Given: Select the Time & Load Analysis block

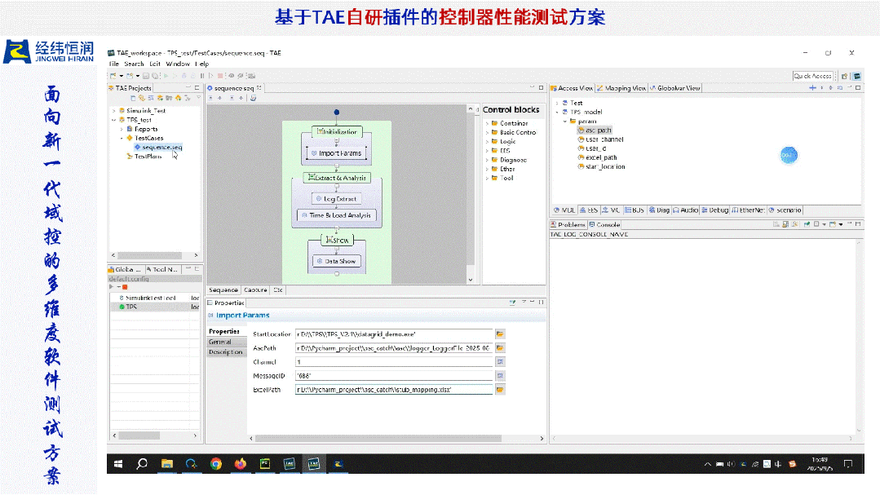Looking at the screenshot, I should pos(337,215).
